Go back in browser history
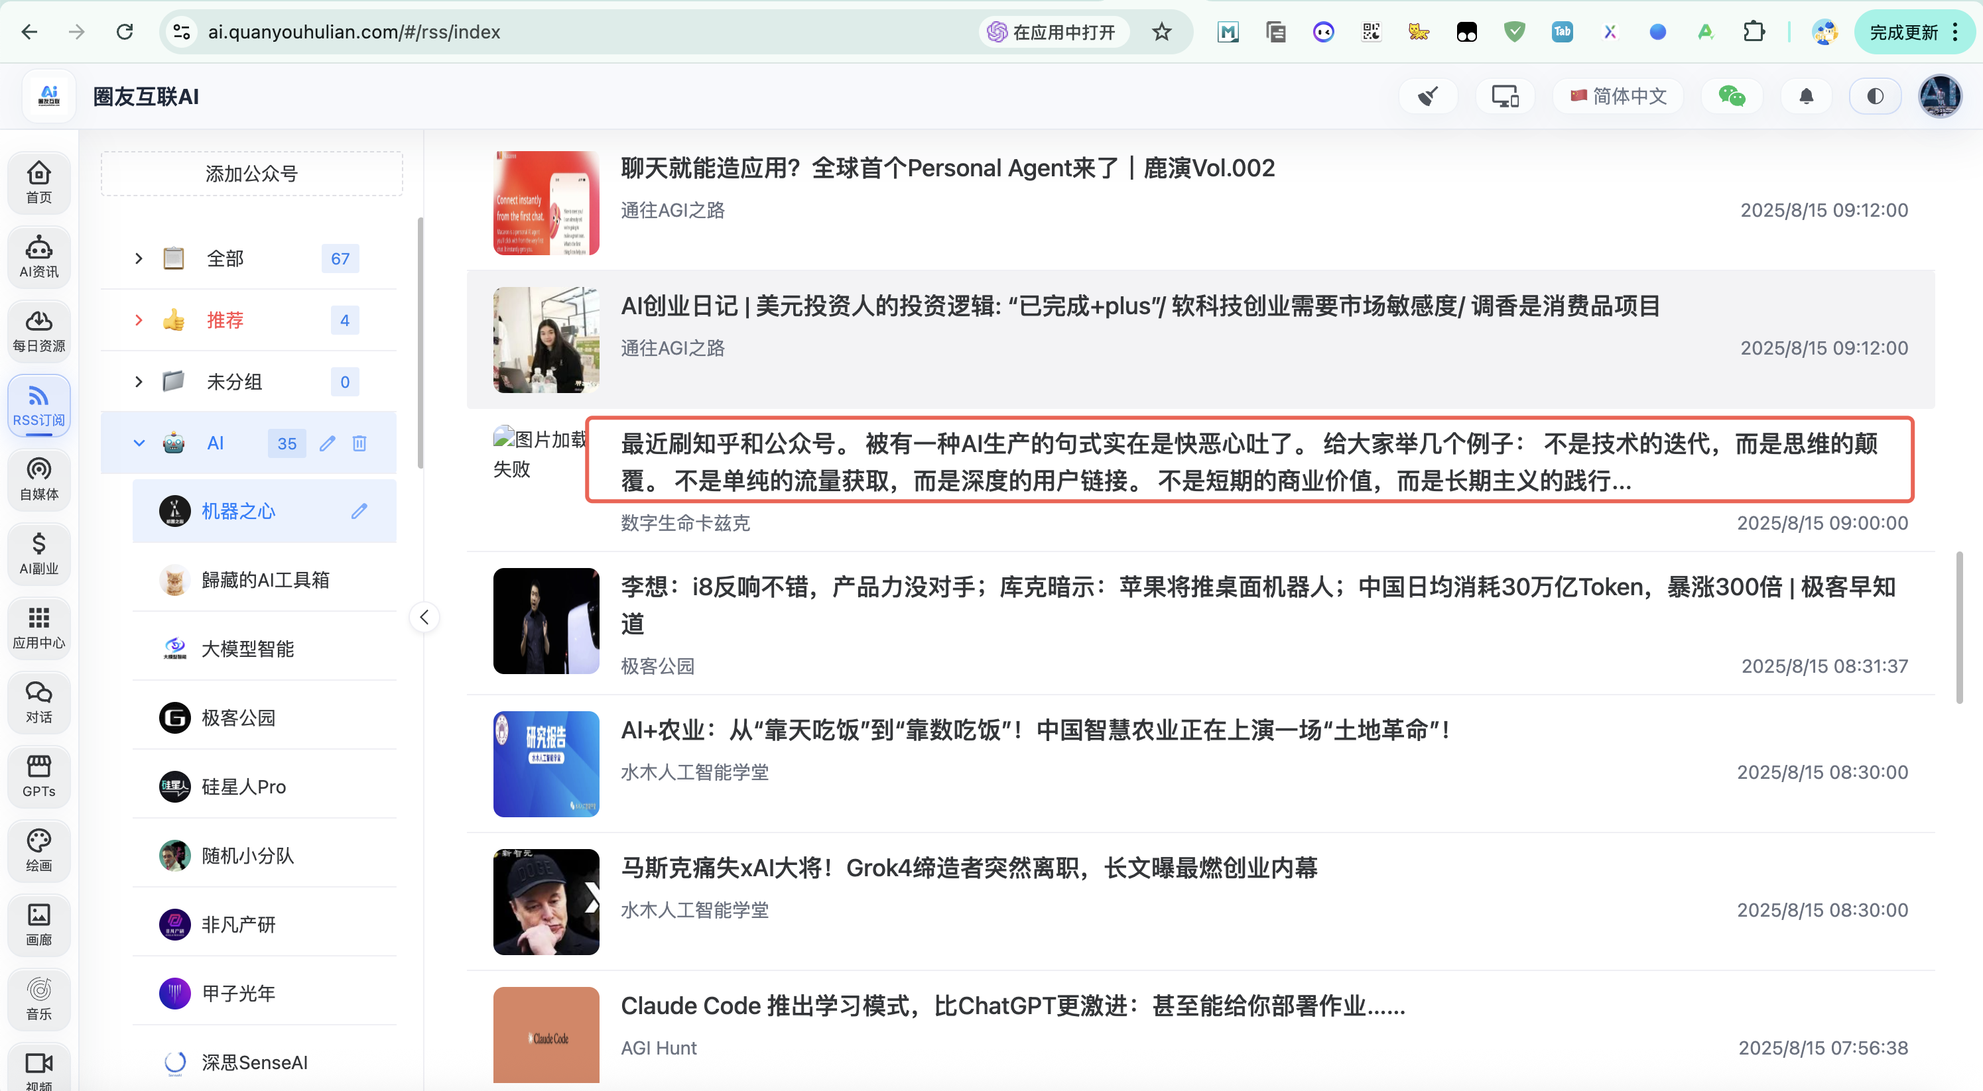The width and height of the screenshot is (1983, 1091). coord(29,32)
